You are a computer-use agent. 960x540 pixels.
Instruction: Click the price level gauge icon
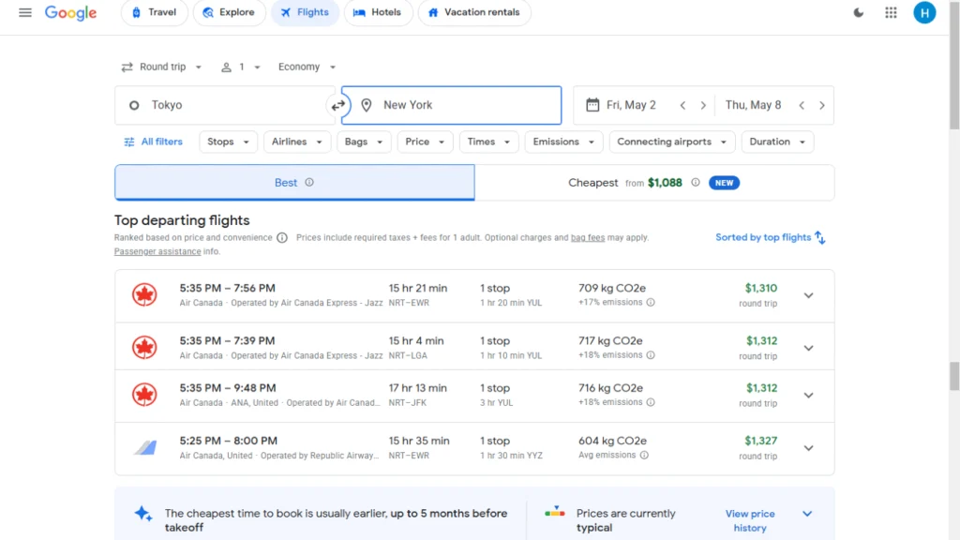coord(555,512)
